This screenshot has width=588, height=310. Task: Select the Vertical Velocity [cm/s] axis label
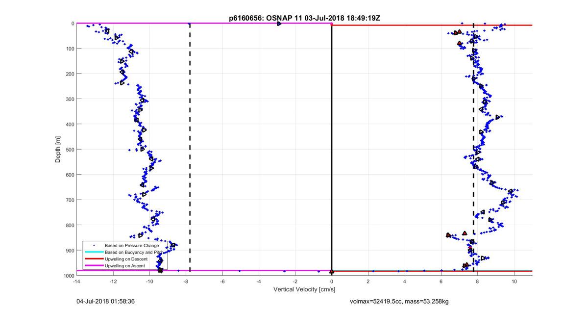pos(304,289)
